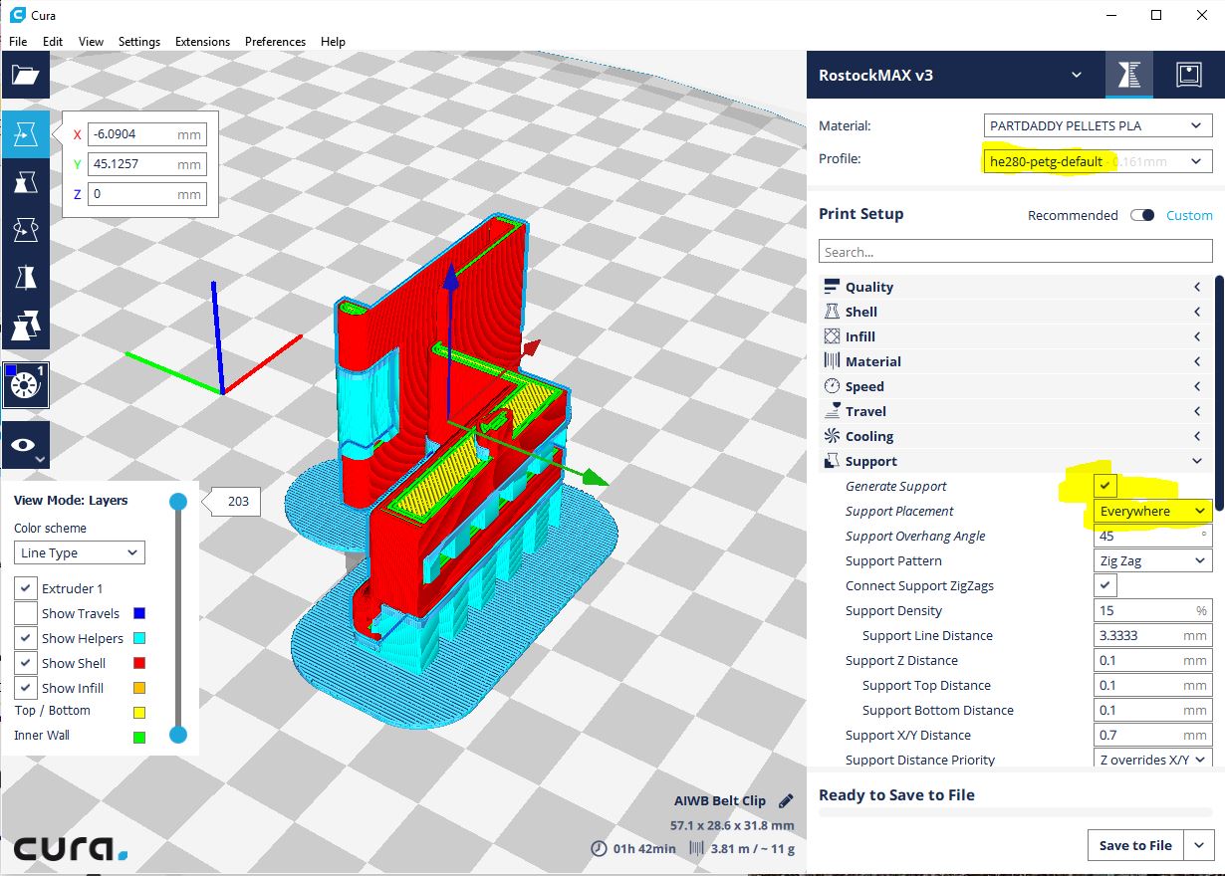Click the print settings Search field
Image resolution: width=1225 pixels, height=876 pixels.
click(1015, 252)
